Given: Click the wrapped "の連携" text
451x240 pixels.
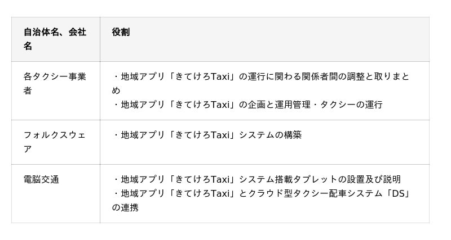Looking at the screenshot, I should pyautogui.click(x=125, y=207).
